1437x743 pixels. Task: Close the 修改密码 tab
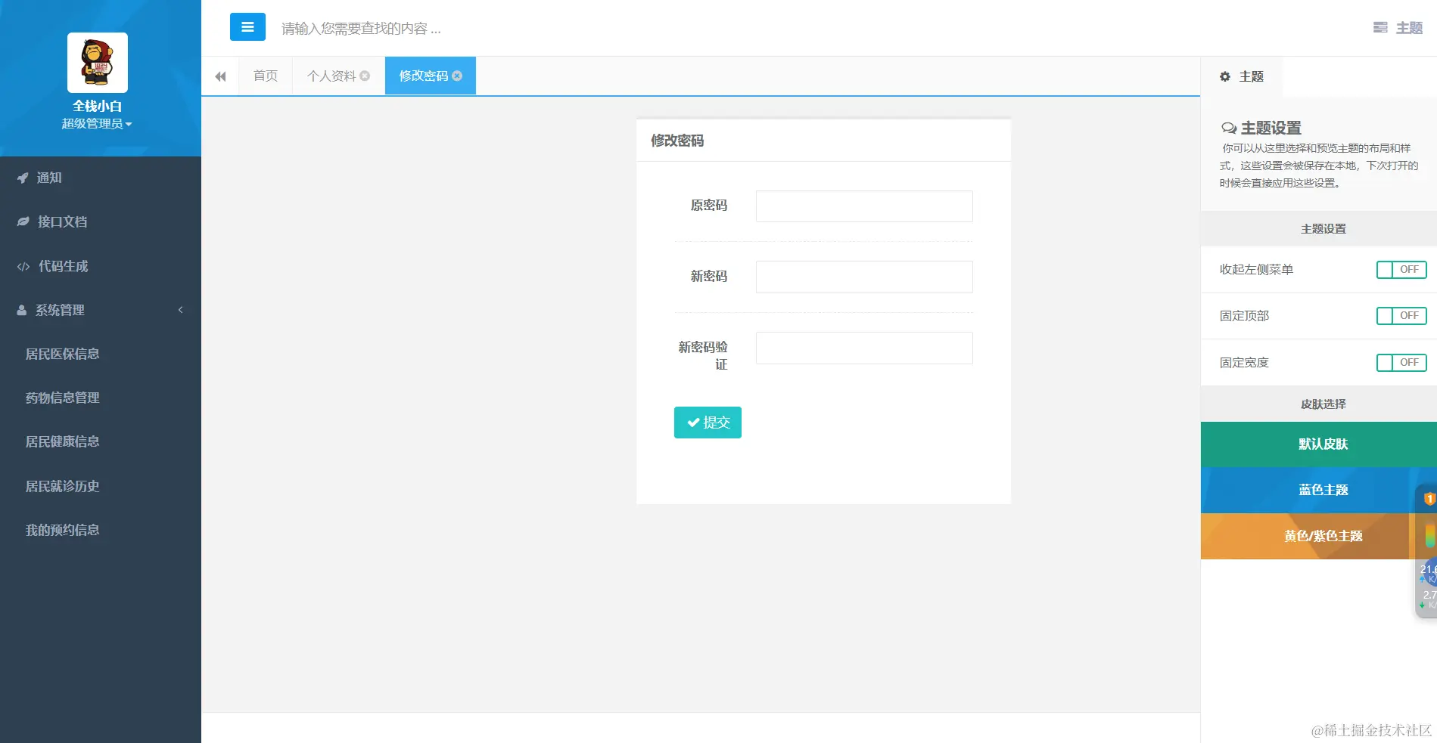click(x=457, y=76)
